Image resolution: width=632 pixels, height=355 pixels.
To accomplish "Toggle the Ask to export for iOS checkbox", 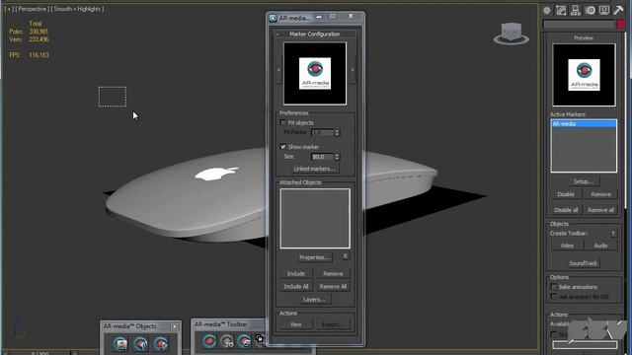I will coord(554,297).
